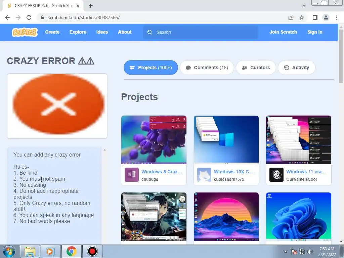Image resolution: width=344 pixels, height=258 pixels.
Task: Open the Create menu item
Action: point(52,32)
